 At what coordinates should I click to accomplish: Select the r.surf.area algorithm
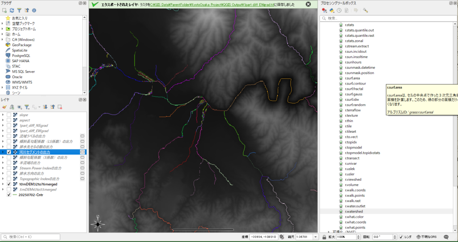[353, 78]
